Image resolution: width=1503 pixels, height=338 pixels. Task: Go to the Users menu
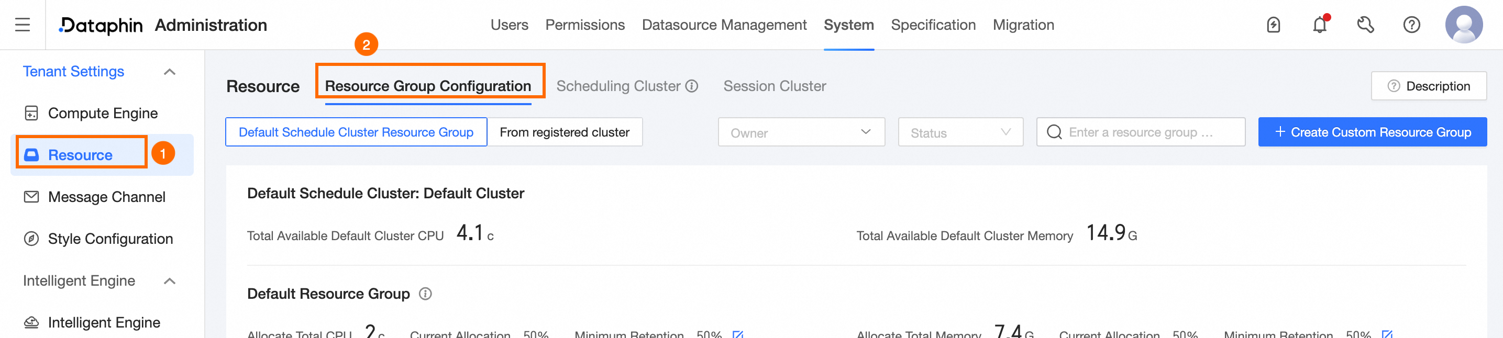[x=510, y=25]
